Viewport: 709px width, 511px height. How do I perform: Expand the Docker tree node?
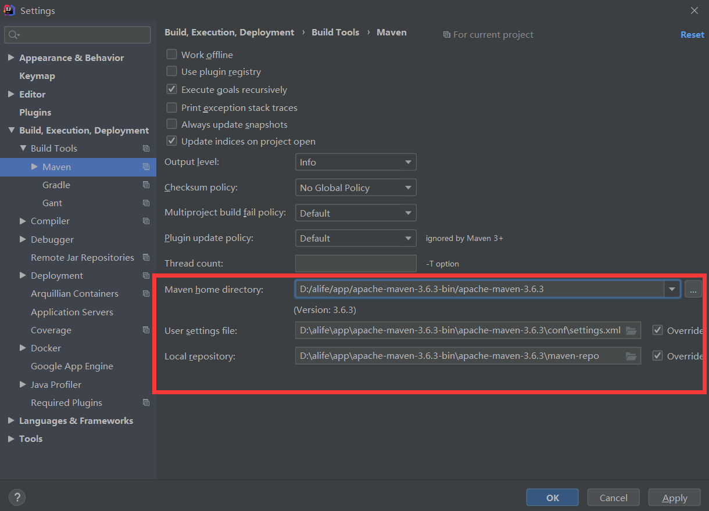click(23, 348)
